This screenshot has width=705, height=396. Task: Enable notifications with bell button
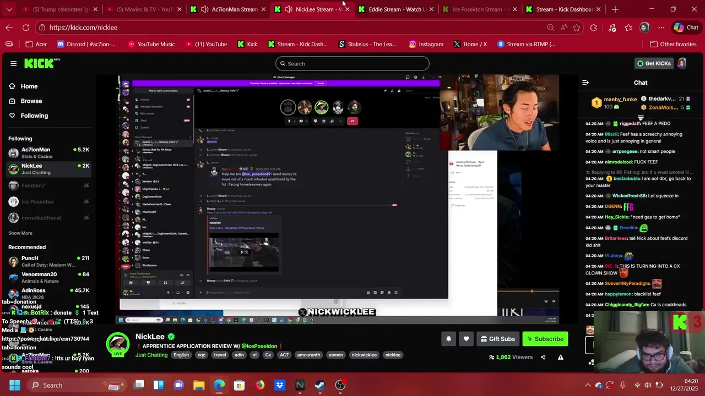[448, 339]
